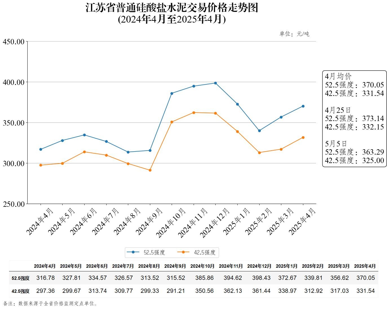Select table cell with value 398.43

[261, 278]
